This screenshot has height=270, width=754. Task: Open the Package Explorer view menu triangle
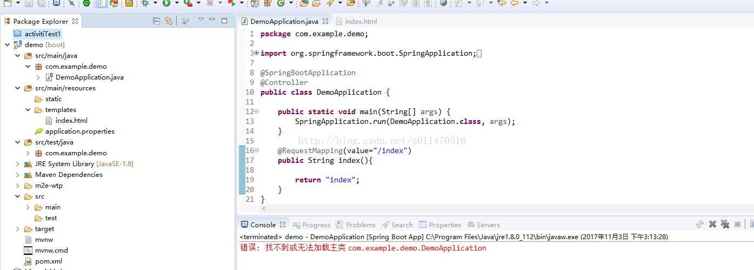[201, 20]
